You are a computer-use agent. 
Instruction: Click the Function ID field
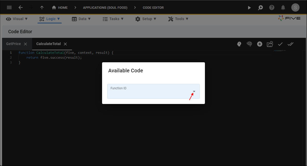click(x=153, y=91)
